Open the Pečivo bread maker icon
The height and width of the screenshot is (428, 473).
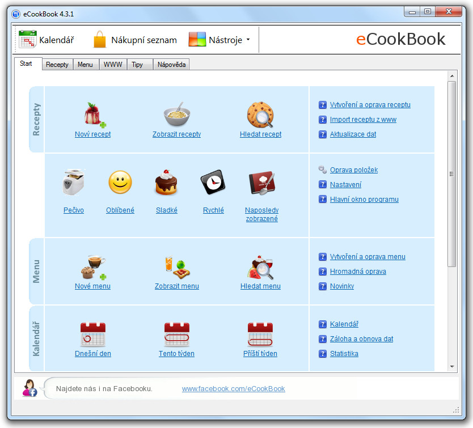(74, 183)
